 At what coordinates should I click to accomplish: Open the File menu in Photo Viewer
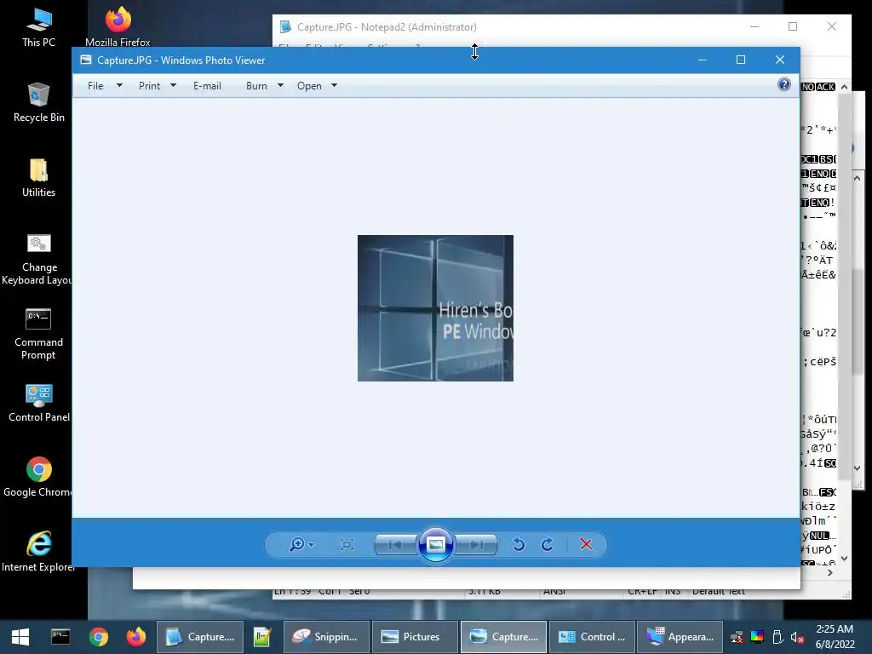[x=95, y=86]
